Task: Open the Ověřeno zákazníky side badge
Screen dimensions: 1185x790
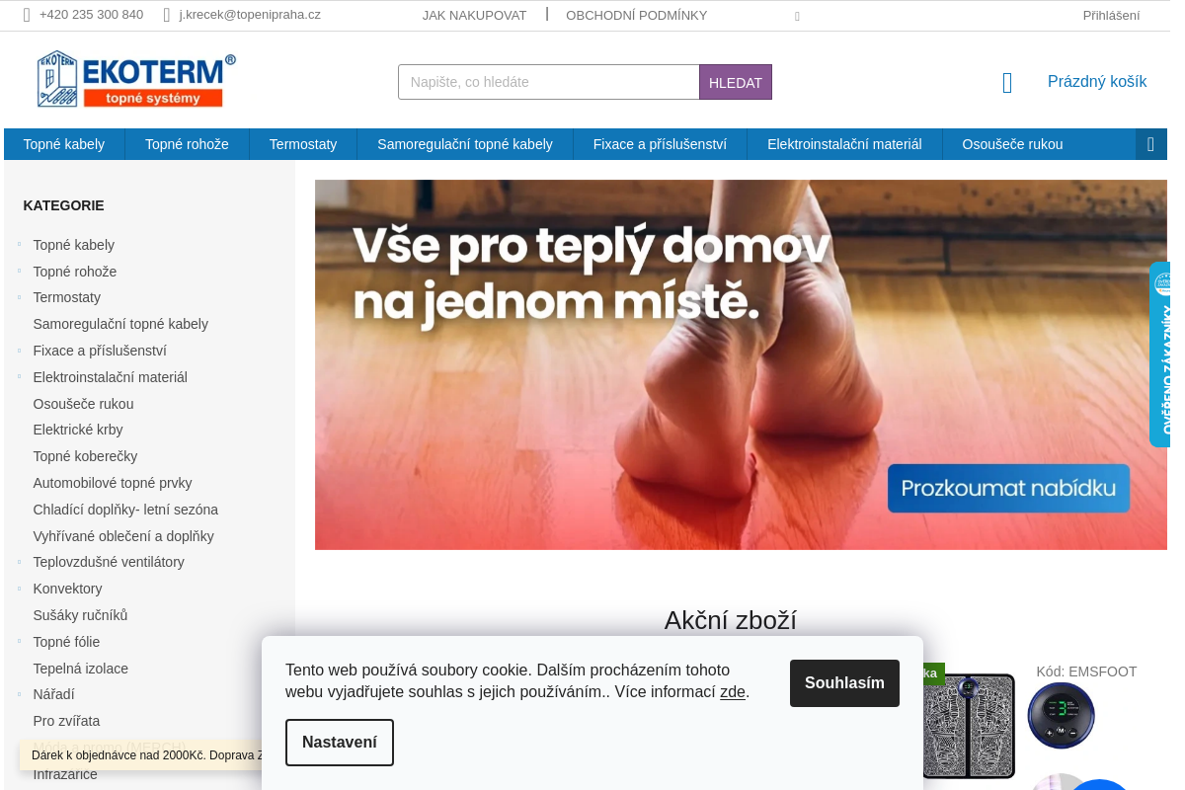Action: 1159,355
